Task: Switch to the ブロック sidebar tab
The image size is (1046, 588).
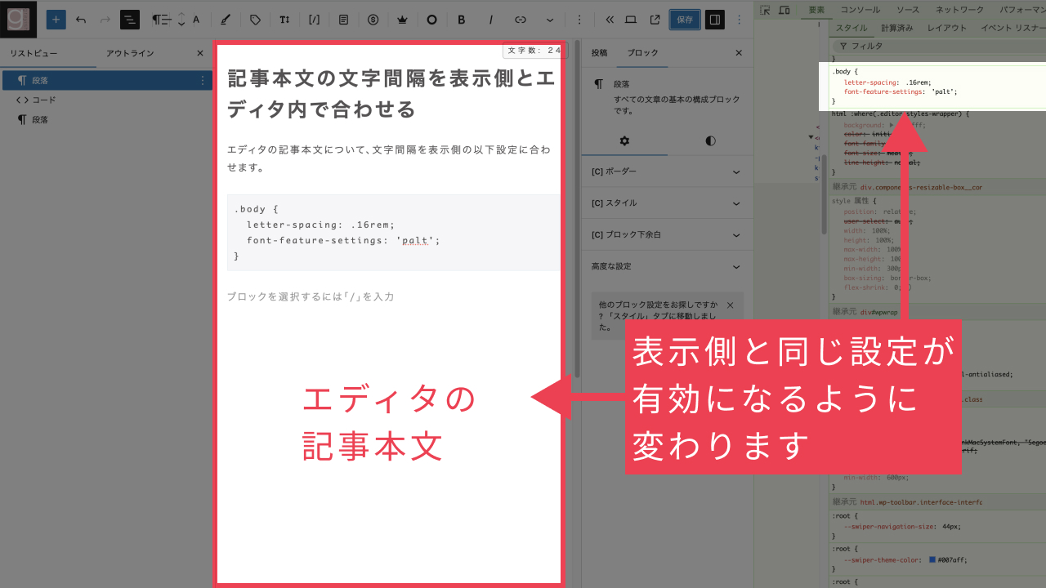Action: click(x=642, y=53)
